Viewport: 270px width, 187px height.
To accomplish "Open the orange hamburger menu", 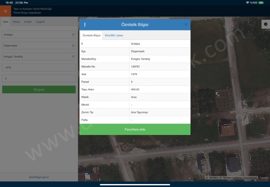I will (6, 11).
